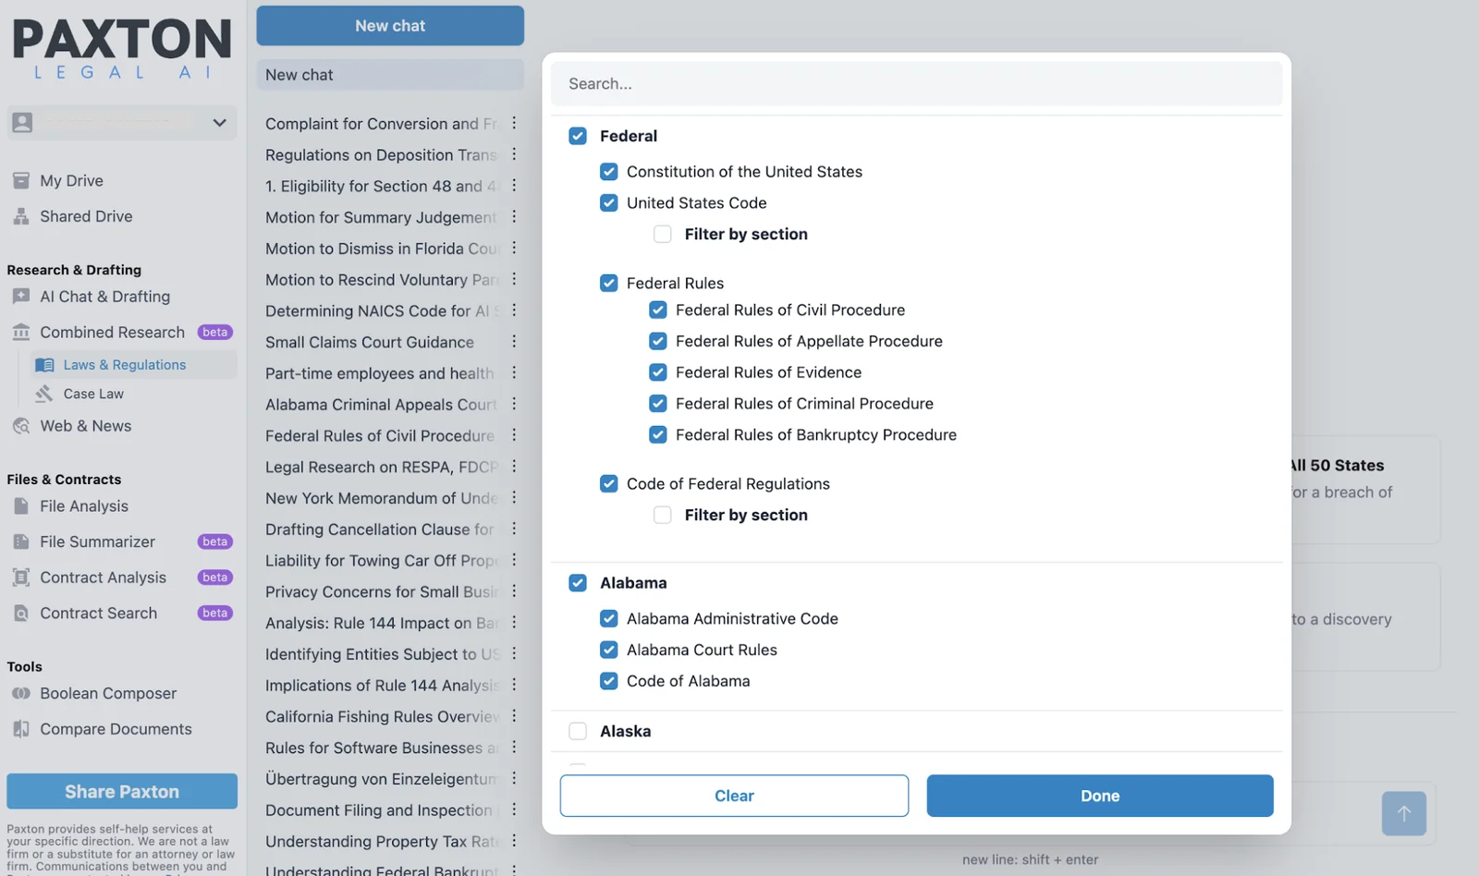1479x876 pixels.
Task: Uncheck Constitution of the United States
Action: point(608,172)
